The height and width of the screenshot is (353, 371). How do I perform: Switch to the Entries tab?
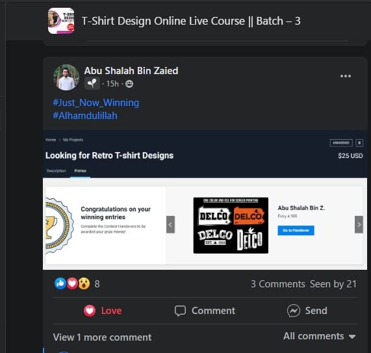coord(80,171)
